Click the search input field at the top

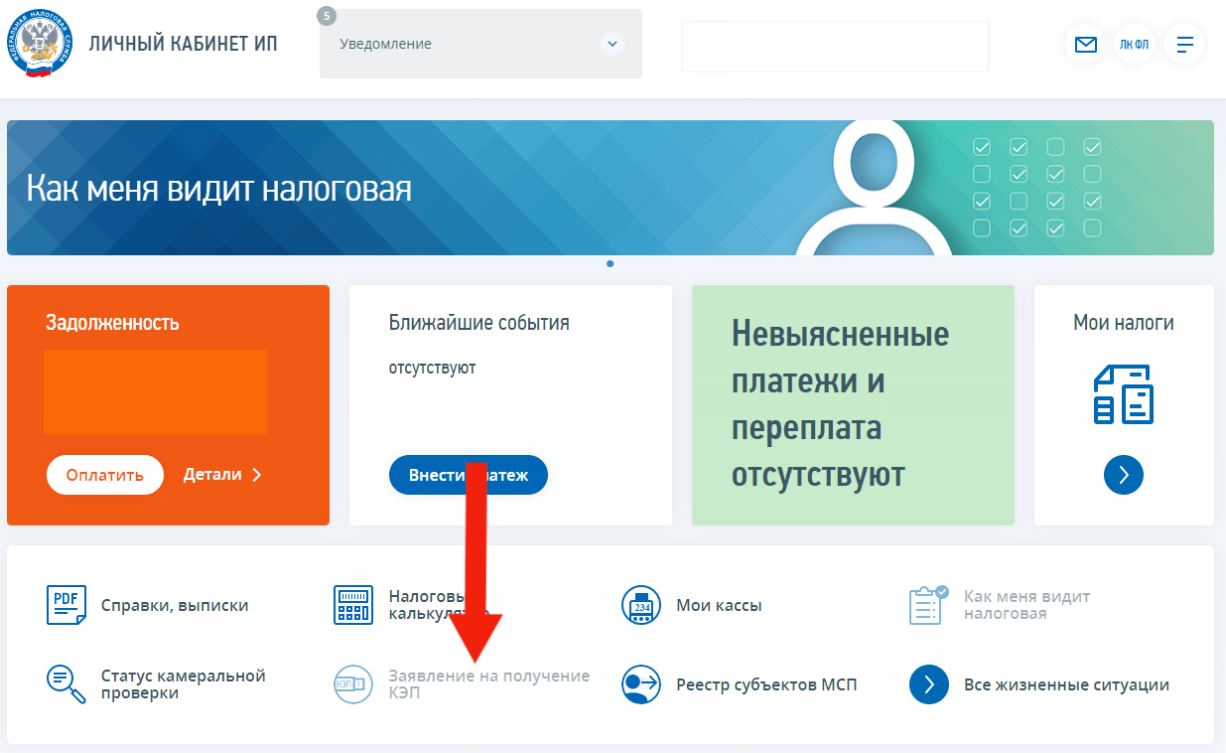pos(834,46)
